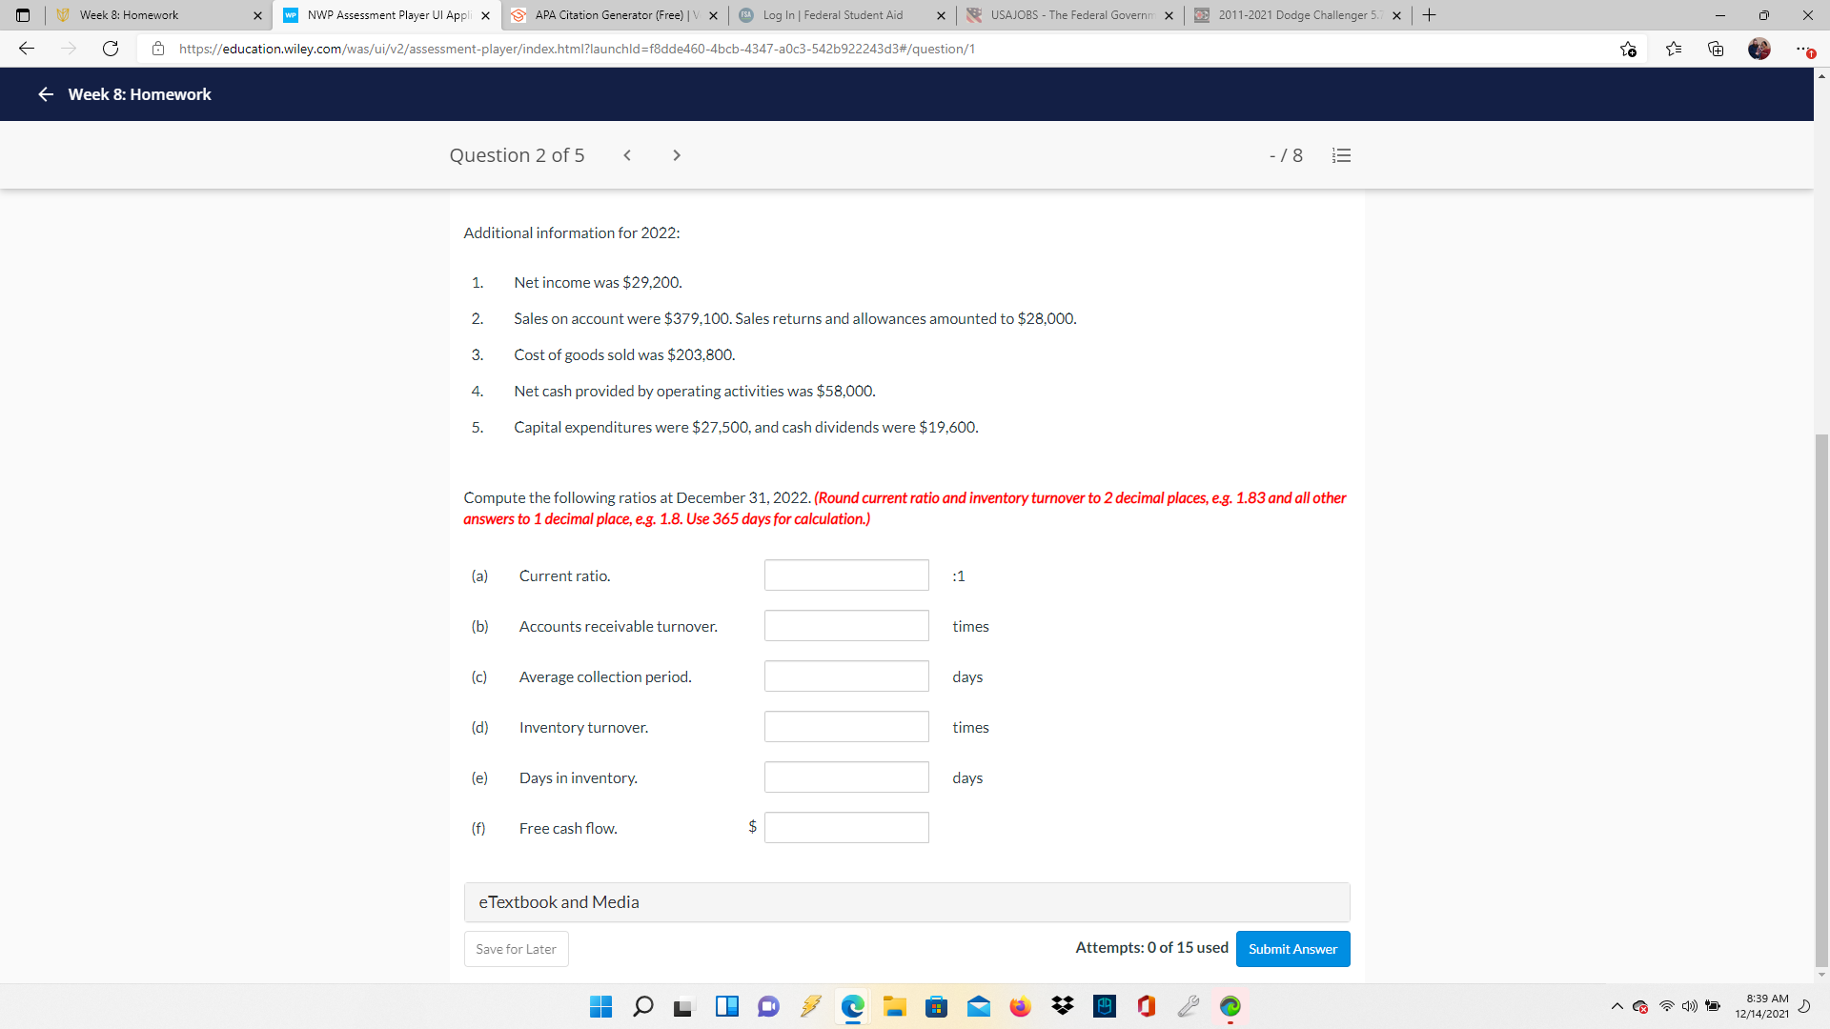Go back using the Week 8: Homework arrow
This screenshot has width=1830, height=1029.
[45, 94]
